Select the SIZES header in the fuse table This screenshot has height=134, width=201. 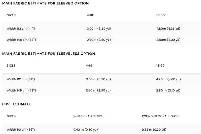[11, 116]
